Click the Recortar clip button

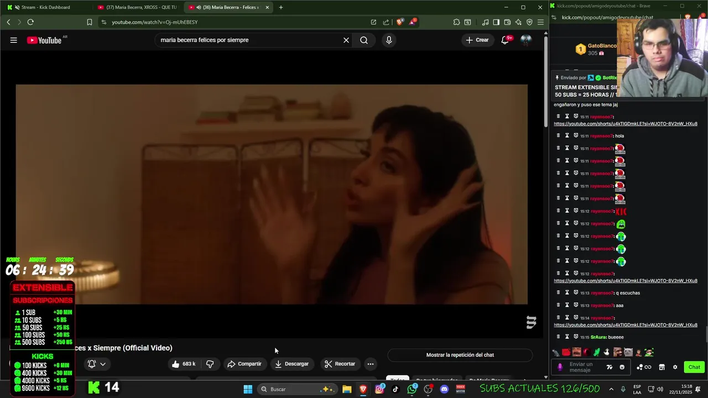340,364
